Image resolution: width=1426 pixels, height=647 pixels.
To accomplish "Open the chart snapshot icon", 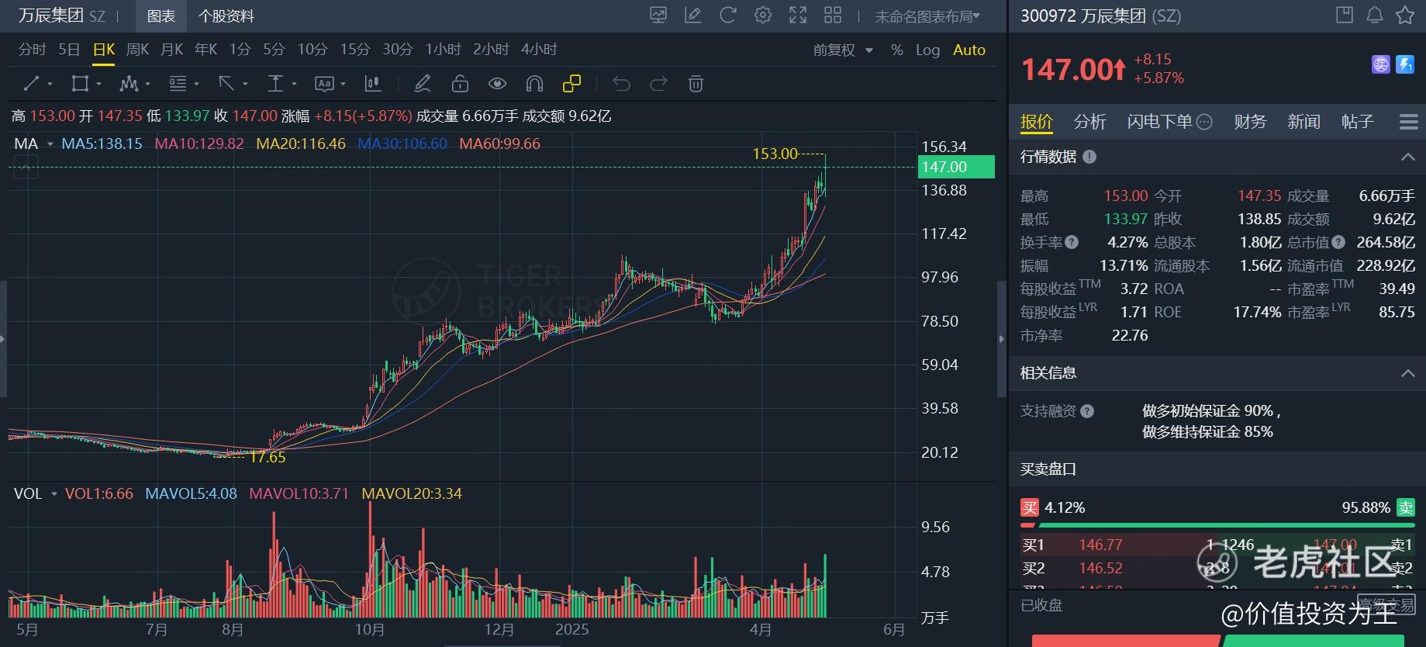I will click(658, 15).
